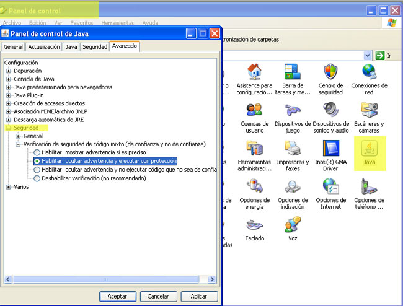Select Deshabilitar verificación (no recomendado)
403x306 pixels.
[x=37, y=178]
